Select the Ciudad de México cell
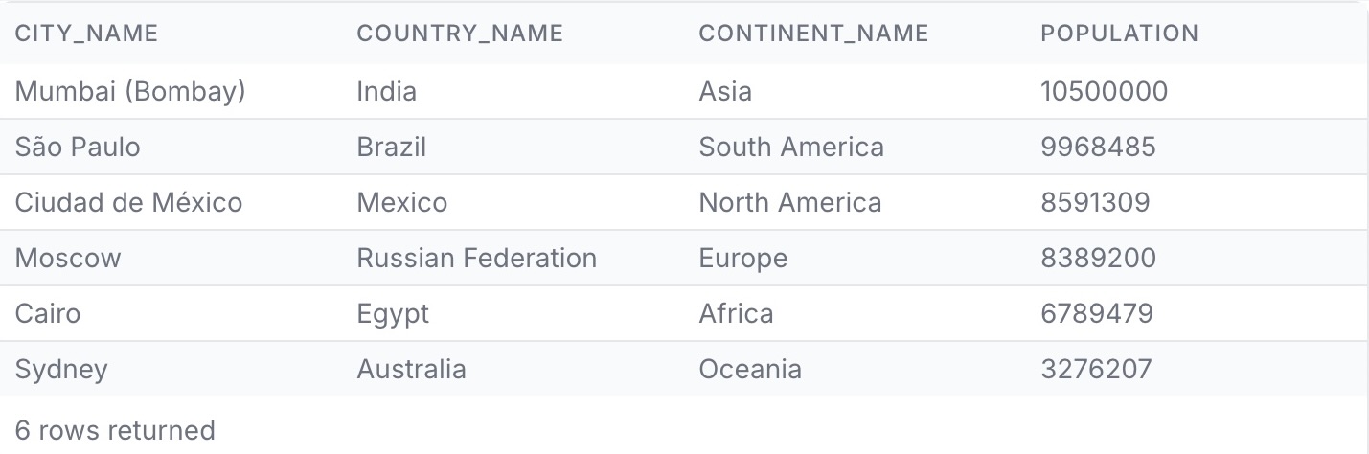 (128, 203)
